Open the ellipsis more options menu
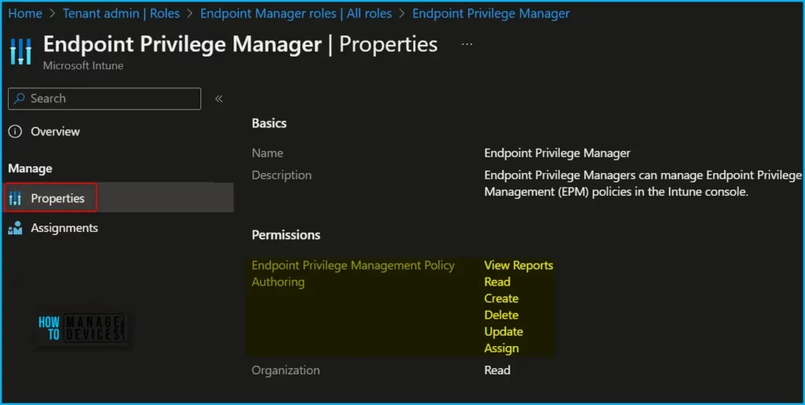This screenshot has width=805, height=405. click(467, 45)
